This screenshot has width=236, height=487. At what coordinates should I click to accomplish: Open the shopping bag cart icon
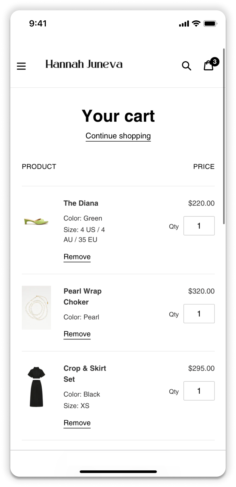point(208,66)
